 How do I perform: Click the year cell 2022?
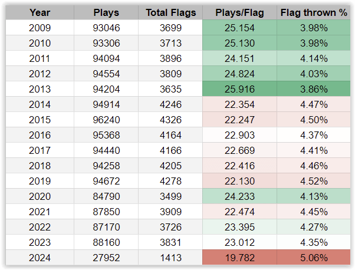(40, 227)
